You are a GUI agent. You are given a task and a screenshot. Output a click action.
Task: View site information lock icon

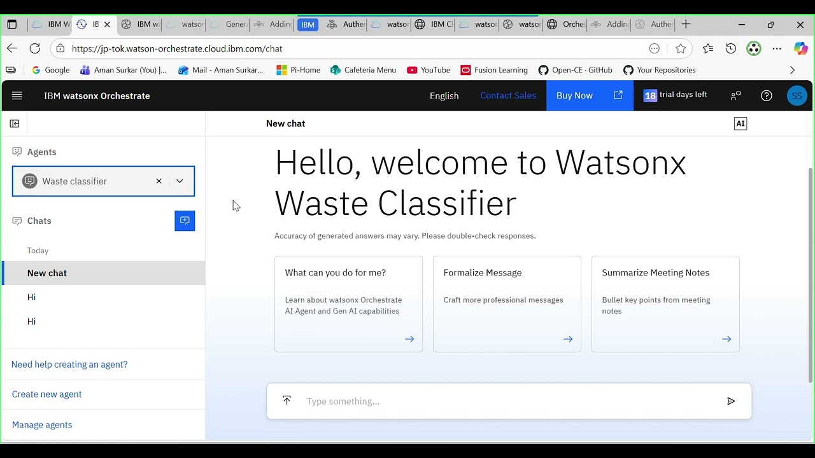60,48
